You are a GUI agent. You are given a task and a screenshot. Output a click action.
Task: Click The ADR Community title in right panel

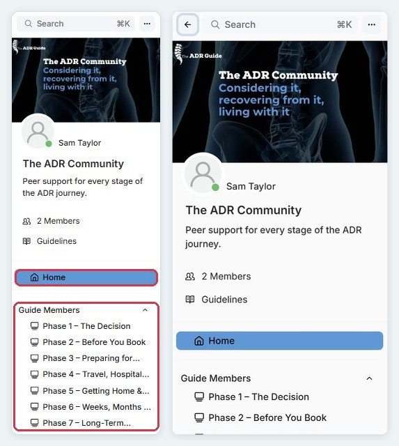click(244, 210)
